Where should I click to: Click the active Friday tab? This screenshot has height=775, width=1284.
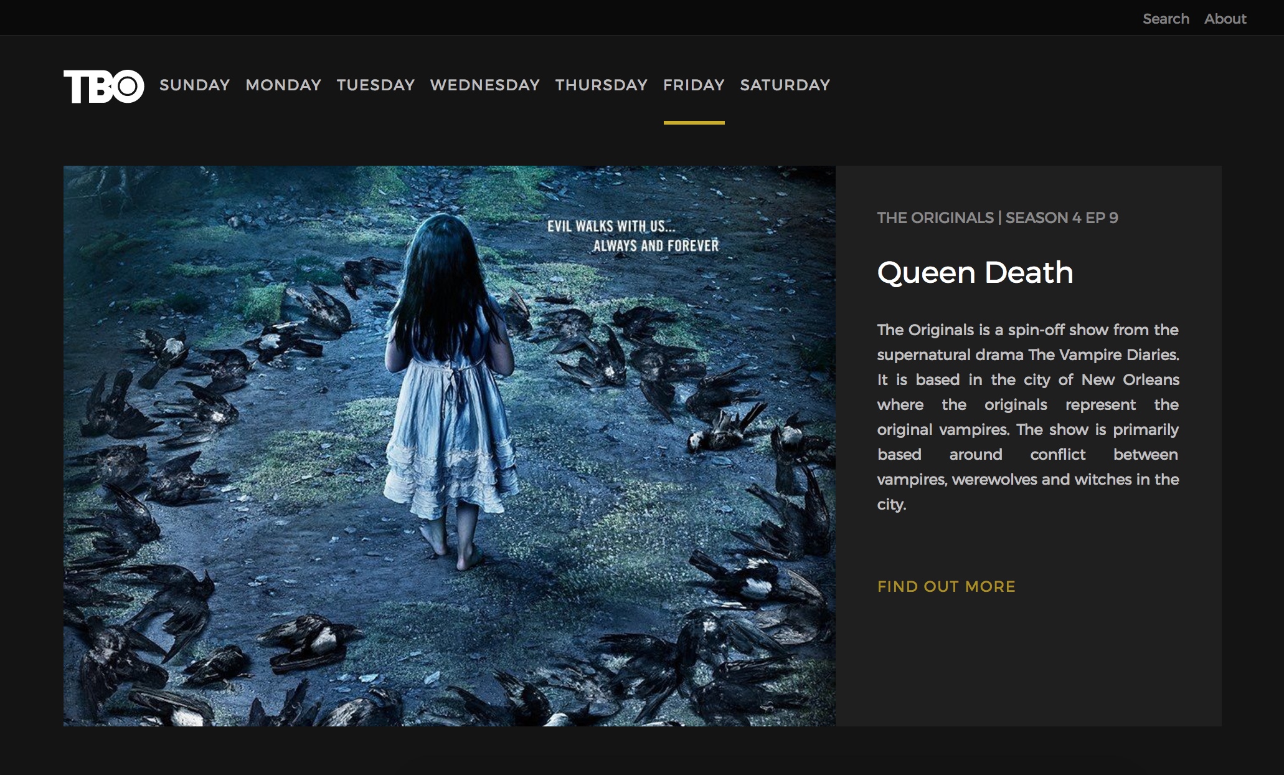tap(694, 85)
